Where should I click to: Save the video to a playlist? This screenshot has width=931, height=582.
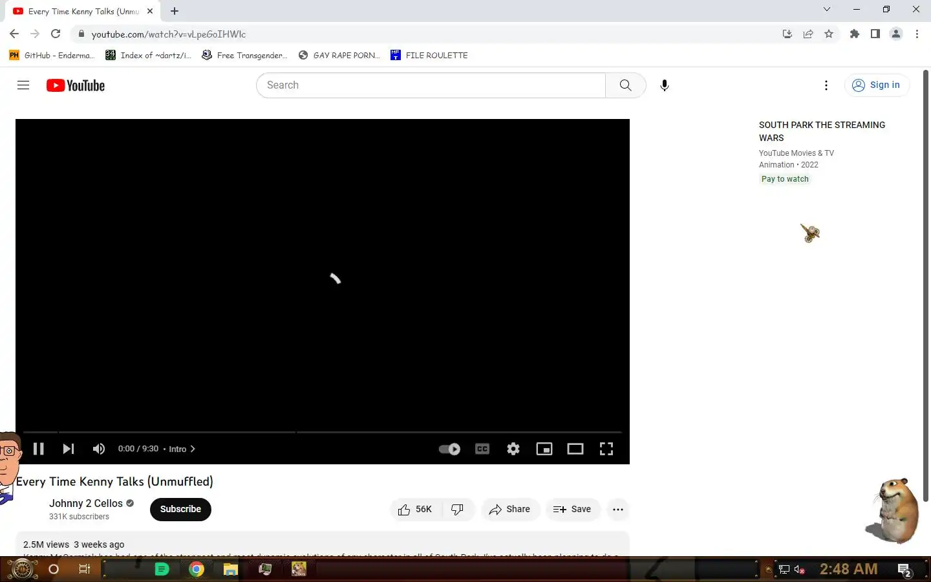click(x=573, y=510)
